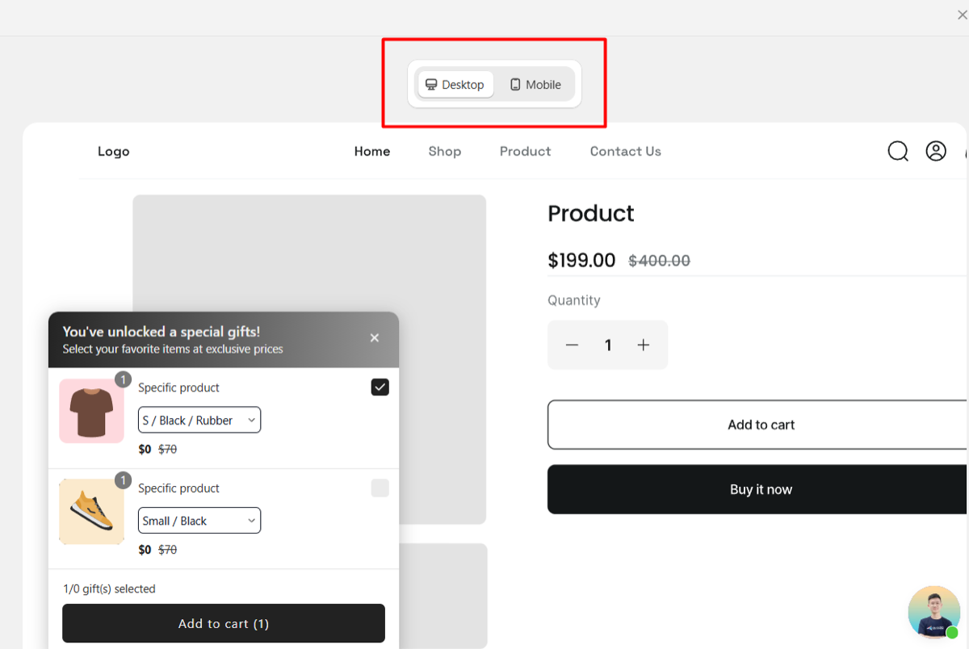Switch preview to Desktop view
The height and width of the screenshot is (649, 969).
(x=455, y=85)
